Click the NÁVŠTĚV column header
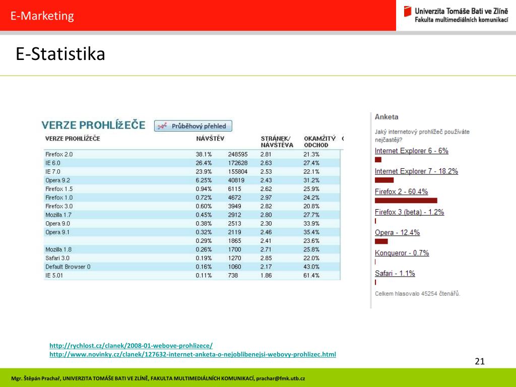The height and width of the screenshot is (387, 516). [210, 139]
